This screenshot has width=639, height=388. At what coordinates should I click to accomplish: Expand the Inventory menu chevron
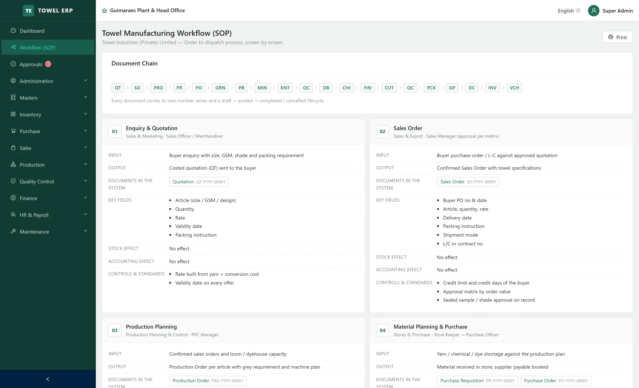pyautogui.click(x=86, y=114)
